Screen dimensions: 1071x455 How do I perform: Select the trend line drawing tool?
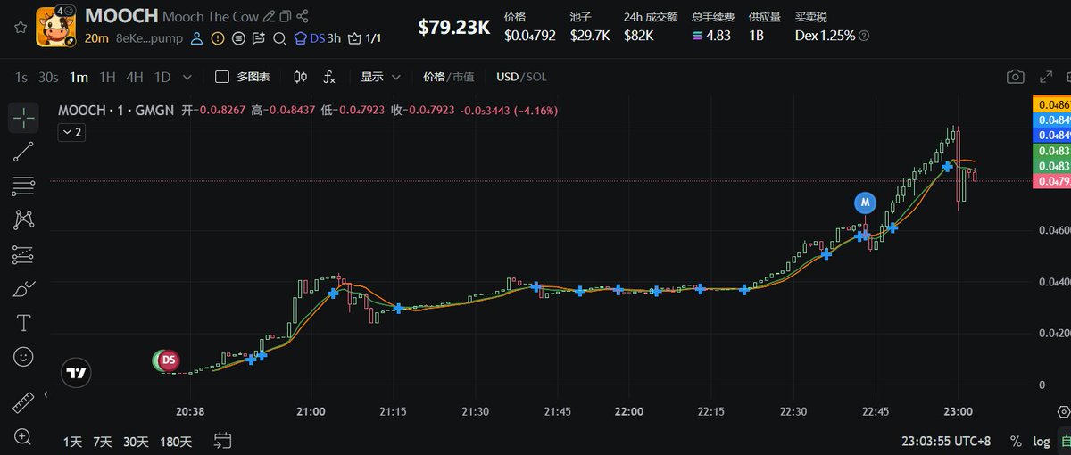(24, 152)
